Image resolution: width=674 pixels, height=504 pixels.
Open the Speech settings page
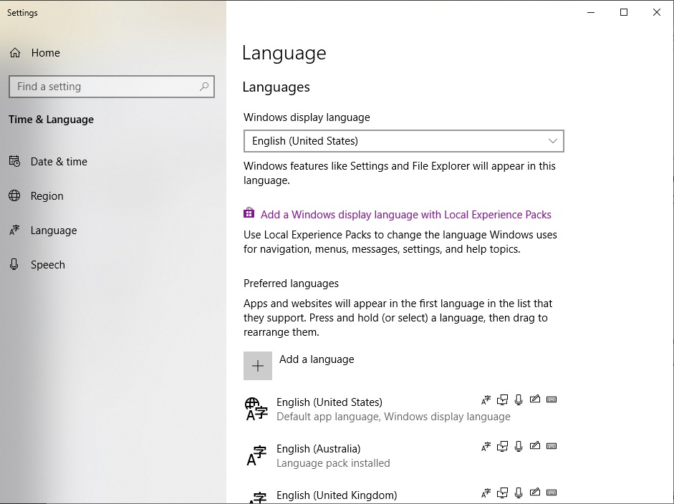pyautogui.click(x=47, y=264)
